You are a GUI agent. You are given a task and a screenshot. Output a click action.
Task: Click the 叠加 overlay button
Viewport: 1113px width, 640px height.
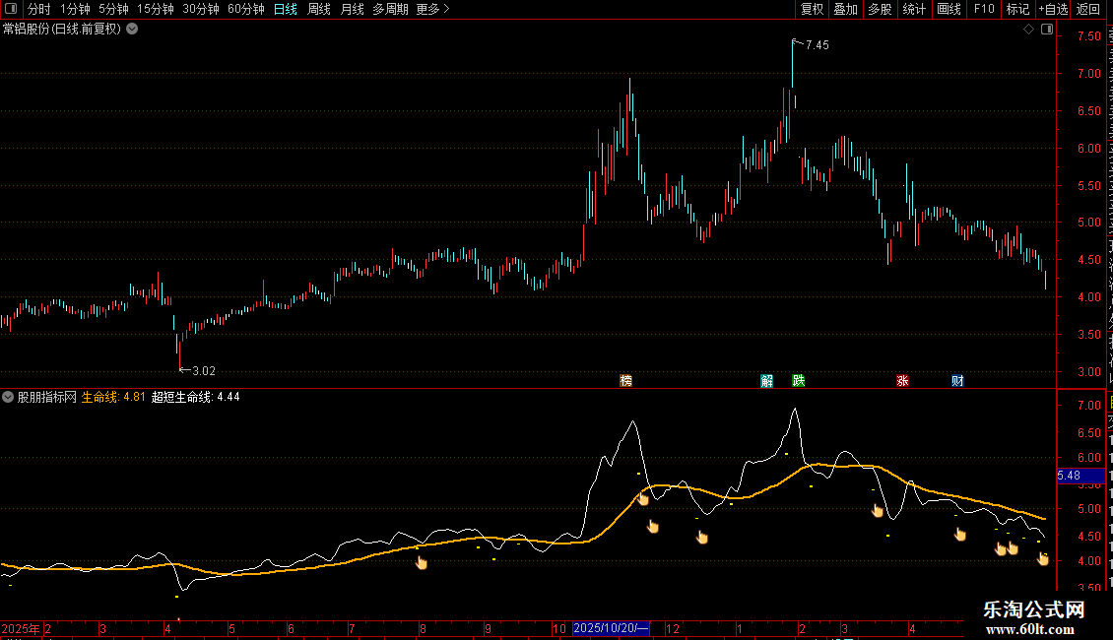(x=845, y=9)
